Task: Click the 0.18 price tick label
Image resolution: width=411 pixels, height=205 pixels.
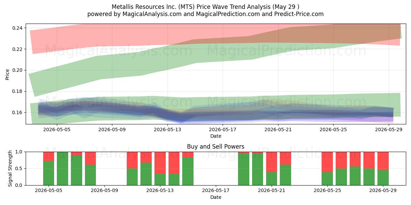Action: [x=17, y=92]
